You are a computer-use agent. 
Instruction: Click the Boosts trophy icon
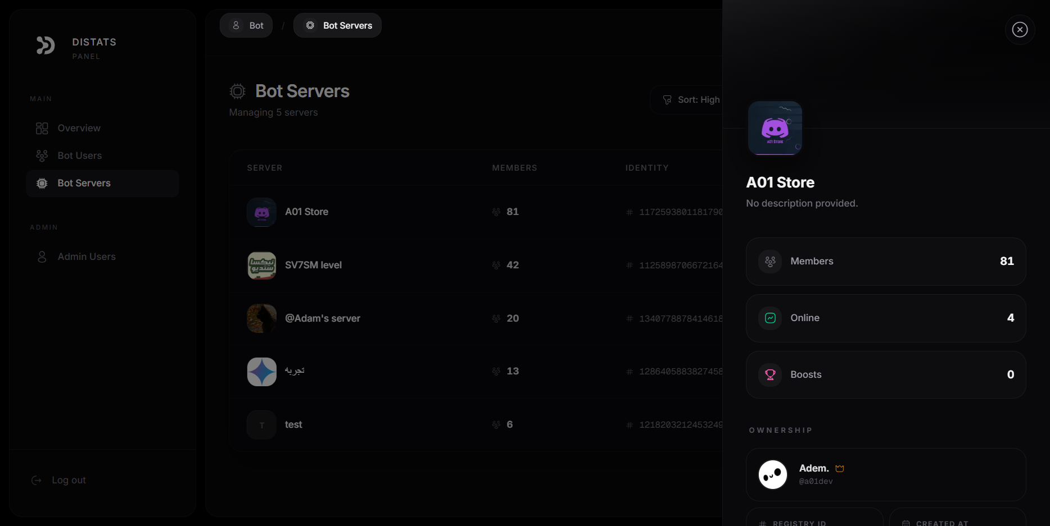point(770,375)
